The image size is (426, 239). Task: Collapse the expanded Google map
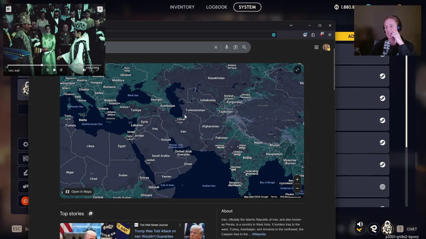point(297,69)
